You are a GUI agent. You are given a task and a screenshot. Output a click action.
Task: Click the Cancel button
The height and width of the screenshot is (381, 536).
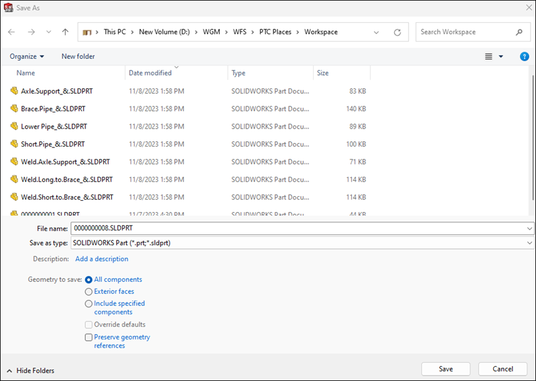[x=503, y=369]
